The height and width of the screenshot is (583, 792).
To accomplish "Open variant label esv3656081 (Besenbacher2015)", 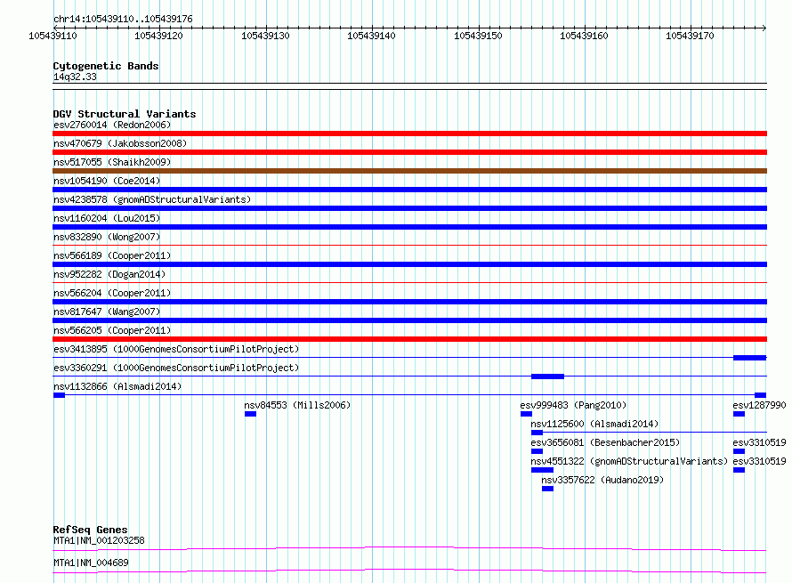I will point(605,442).
